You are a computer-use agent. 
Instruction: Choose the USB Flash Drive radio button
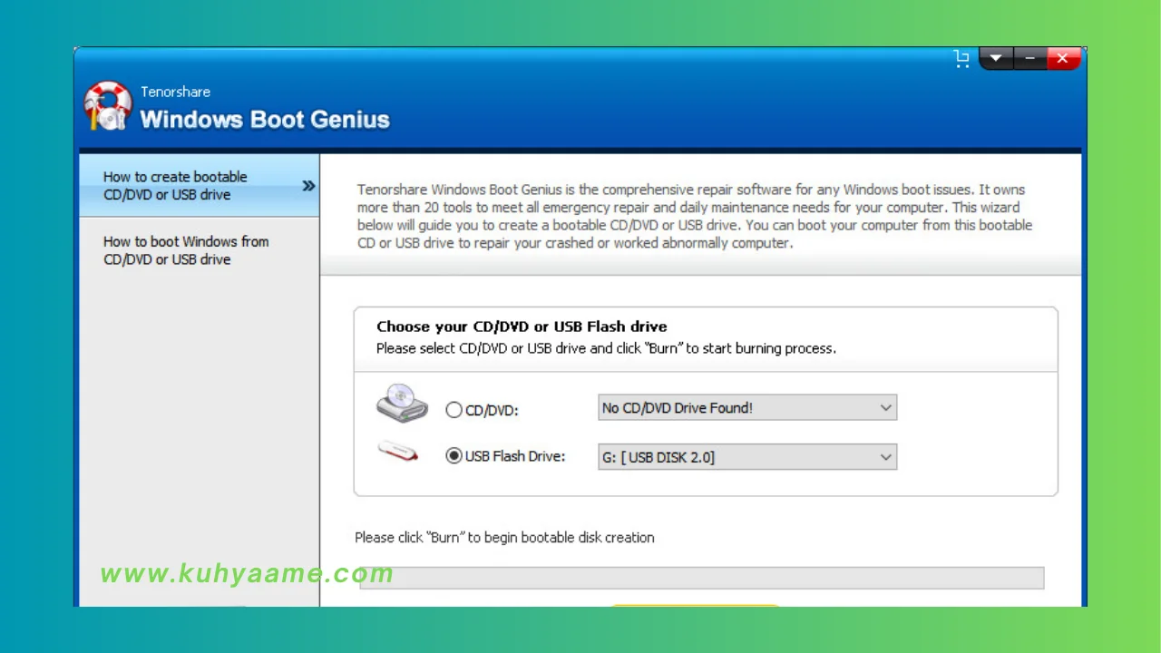[x=454, y=456]
